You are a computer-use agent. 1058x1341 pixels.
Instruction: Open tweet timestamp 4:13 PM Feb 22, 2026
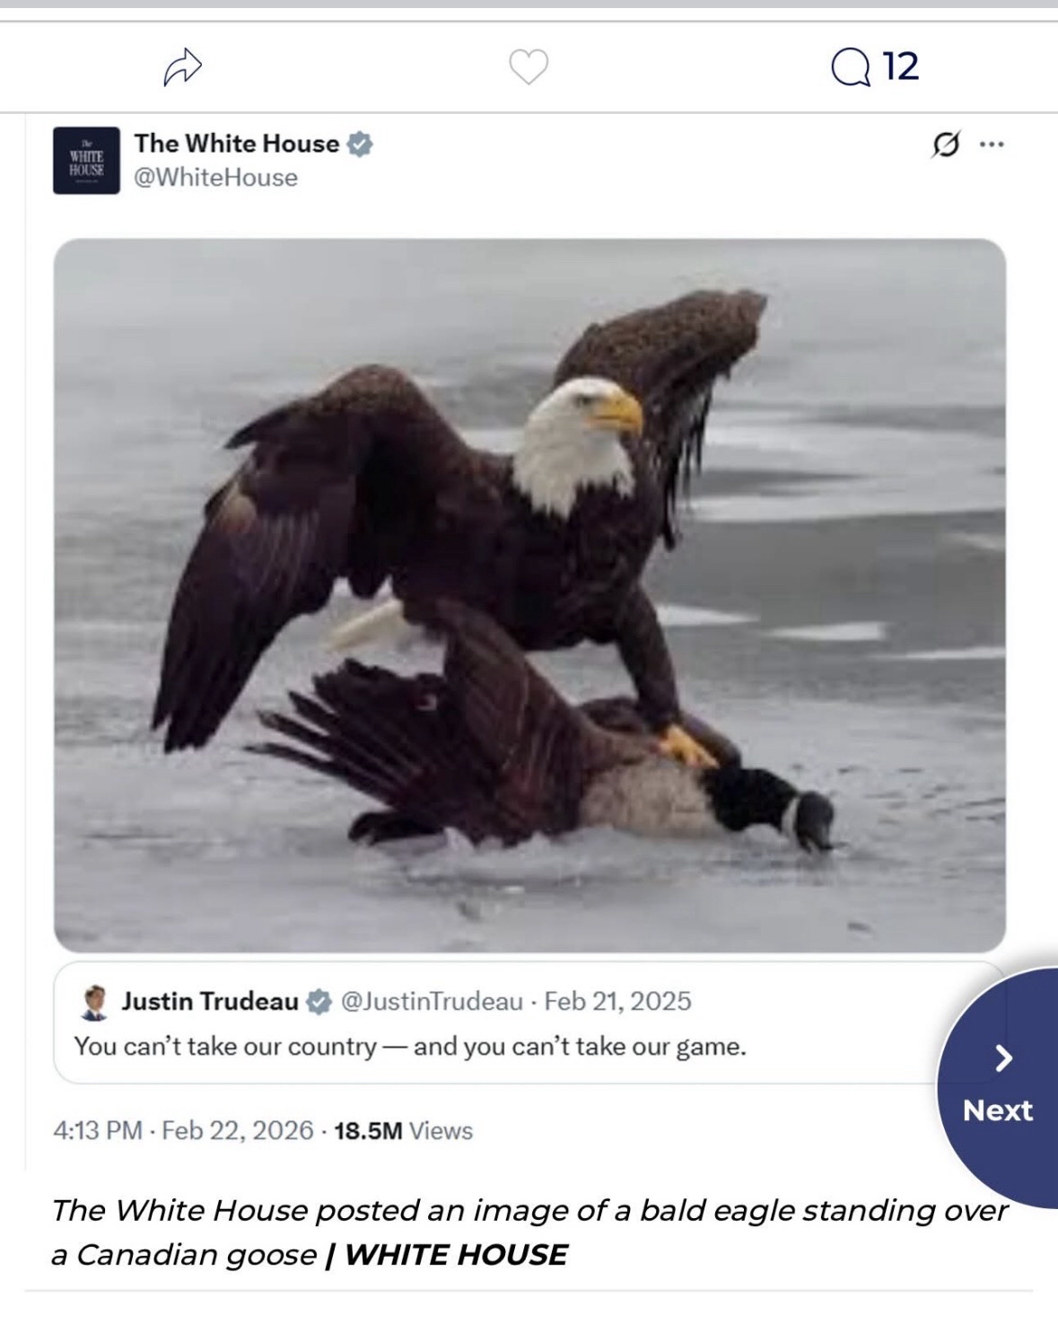click(184, 1130)
